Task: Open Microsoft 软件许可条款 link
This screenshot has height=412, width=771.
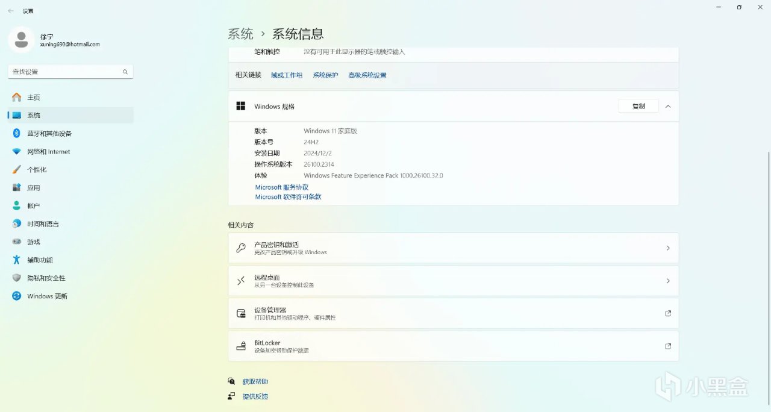Action: click(289, 197)
